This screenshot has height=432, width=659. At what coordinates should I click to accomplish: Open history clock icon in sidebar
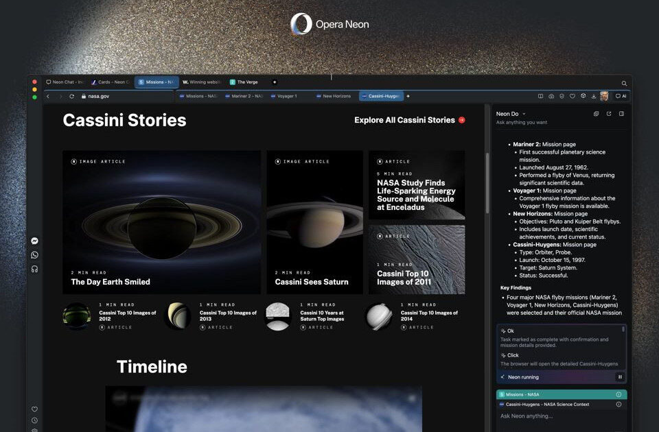[x=34, y=420]
